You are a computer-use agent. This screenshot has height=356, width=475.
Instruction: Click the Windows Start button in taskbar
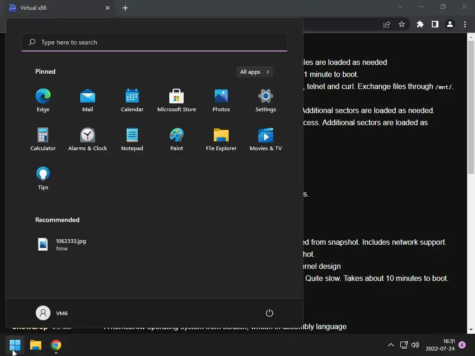click(15, 345)
